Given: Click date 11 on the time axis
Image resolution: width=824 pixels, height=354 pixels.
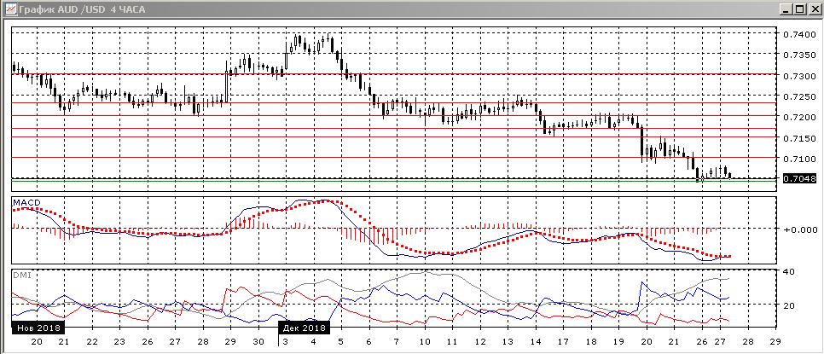Looking at the screenshot, I should pyautogui.click(x=452, y=341).
